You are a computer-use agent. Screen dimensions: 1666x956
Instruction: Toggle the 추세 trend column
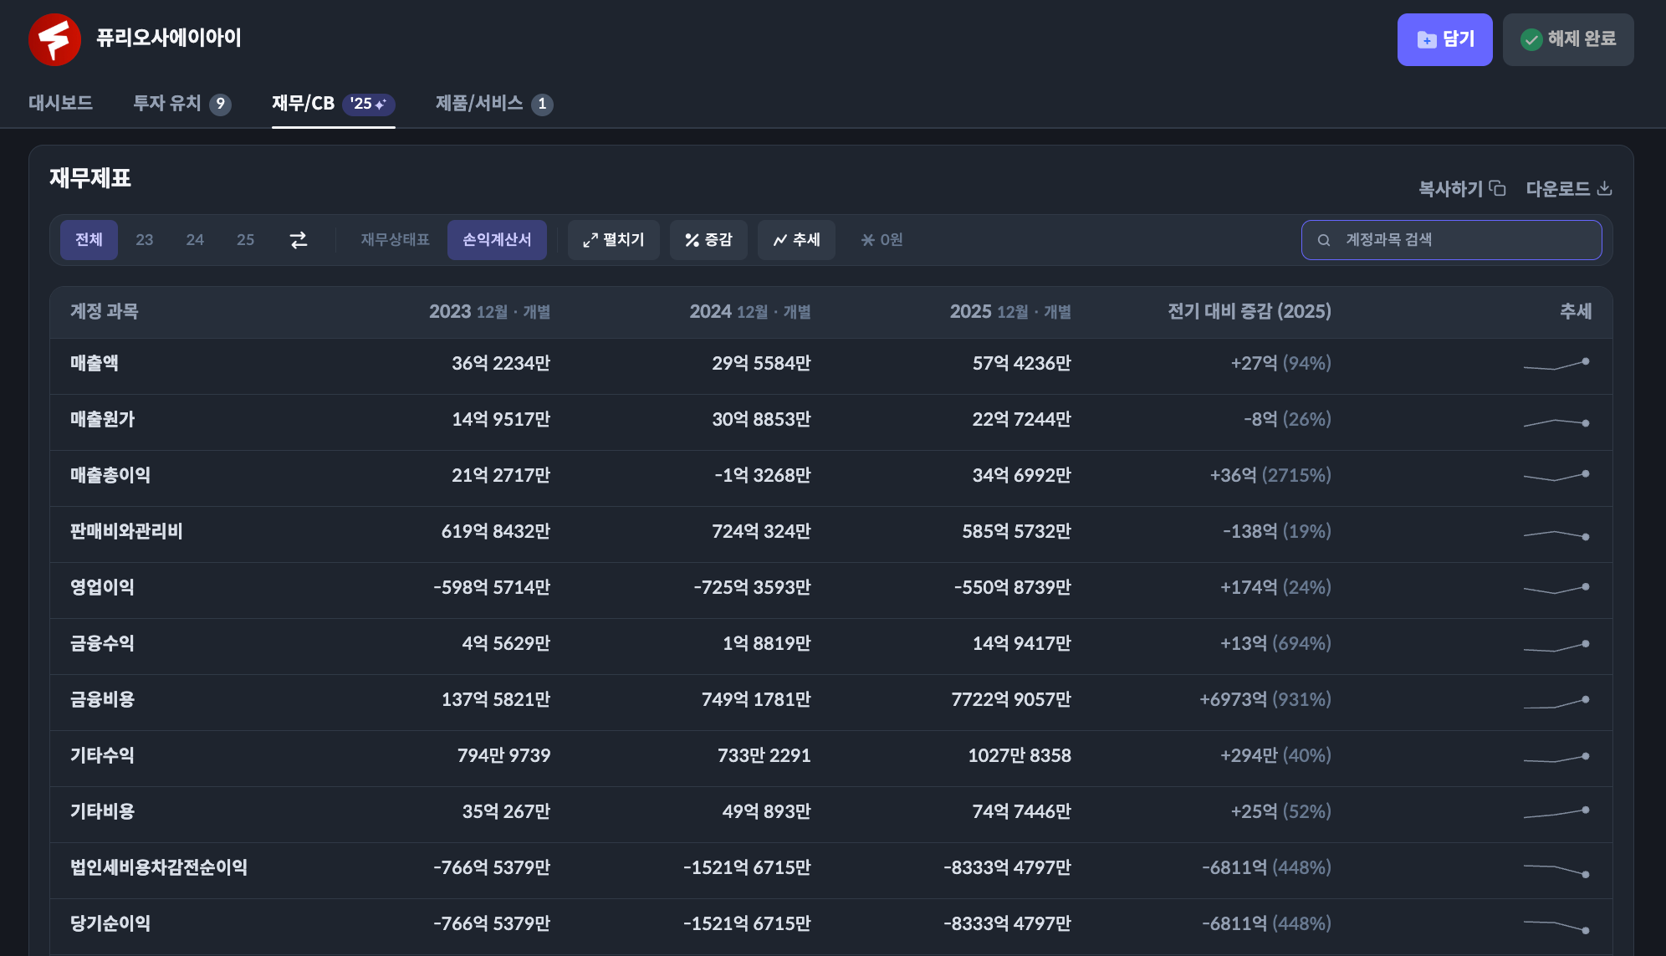coord(796,240)
